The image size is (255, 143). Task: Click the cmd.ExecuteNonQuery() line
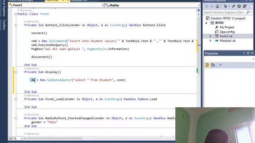(x=49, y=45)
